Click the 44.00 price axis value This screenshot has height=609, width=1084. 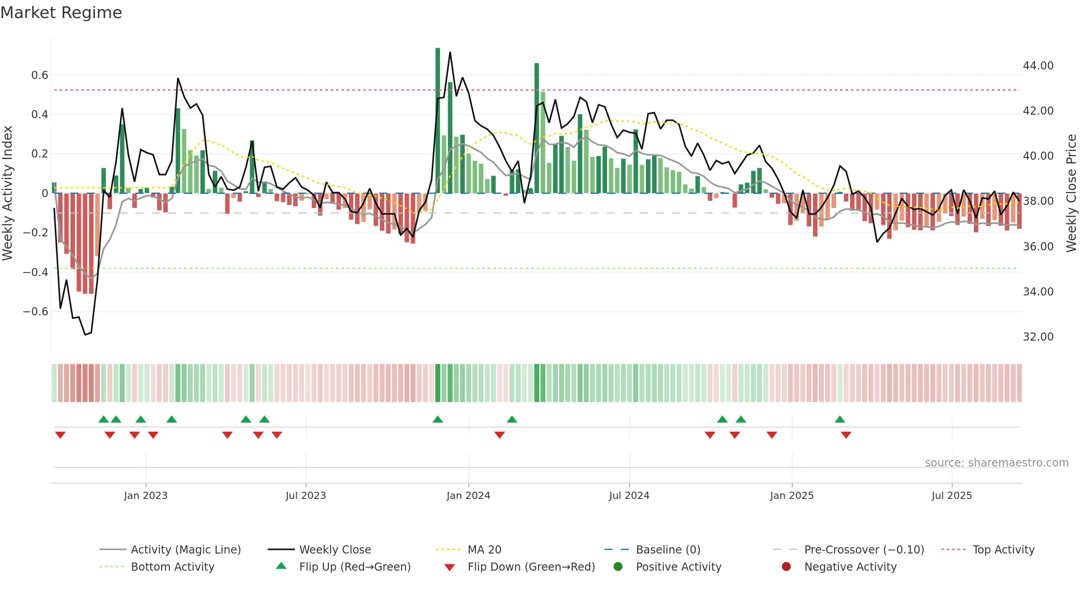click(1038, 65)
